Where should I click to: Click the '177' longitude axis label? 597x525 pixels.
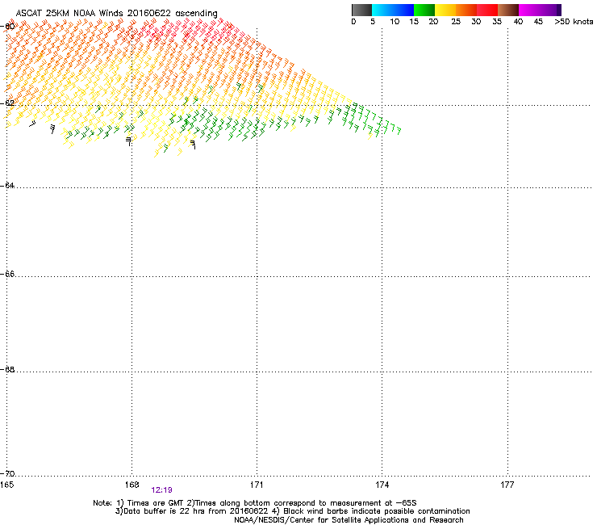tap(507, 485)
